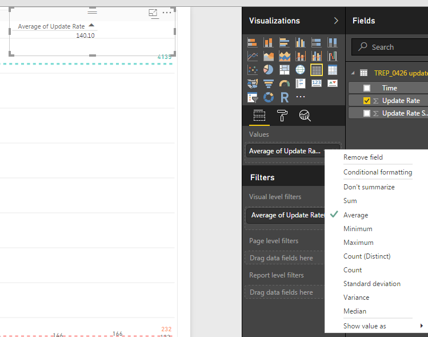Select the Clustered bar chart visualization
The height and width of the screenshot is (337, 428).
point(284,43)
